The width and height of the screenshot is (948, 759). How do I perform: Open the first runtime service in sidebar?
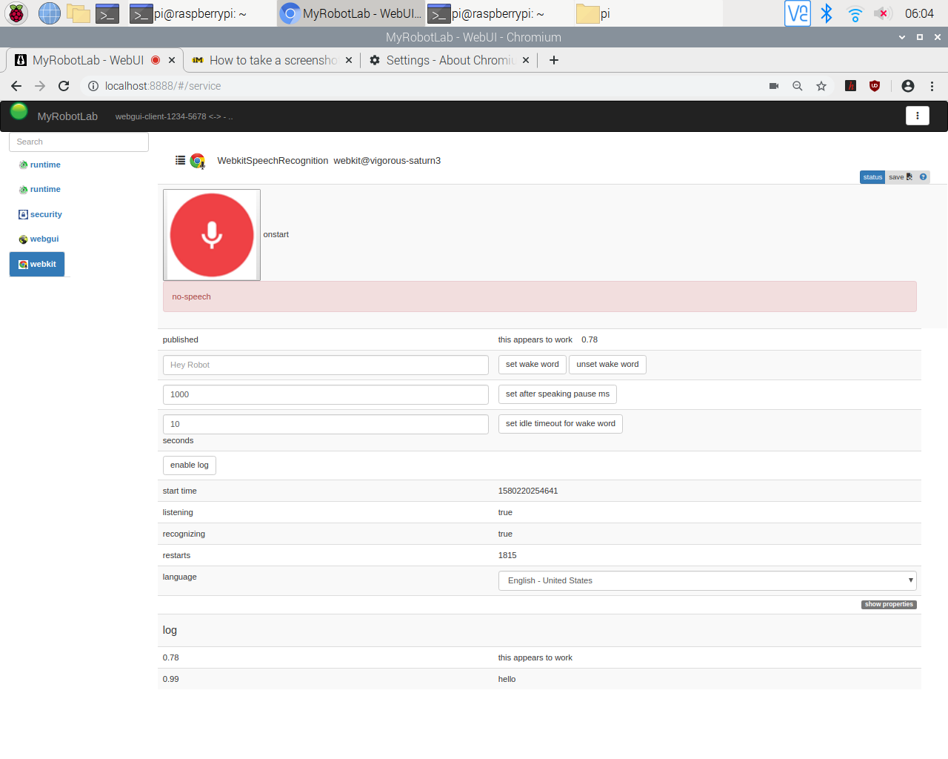point(40,165)
